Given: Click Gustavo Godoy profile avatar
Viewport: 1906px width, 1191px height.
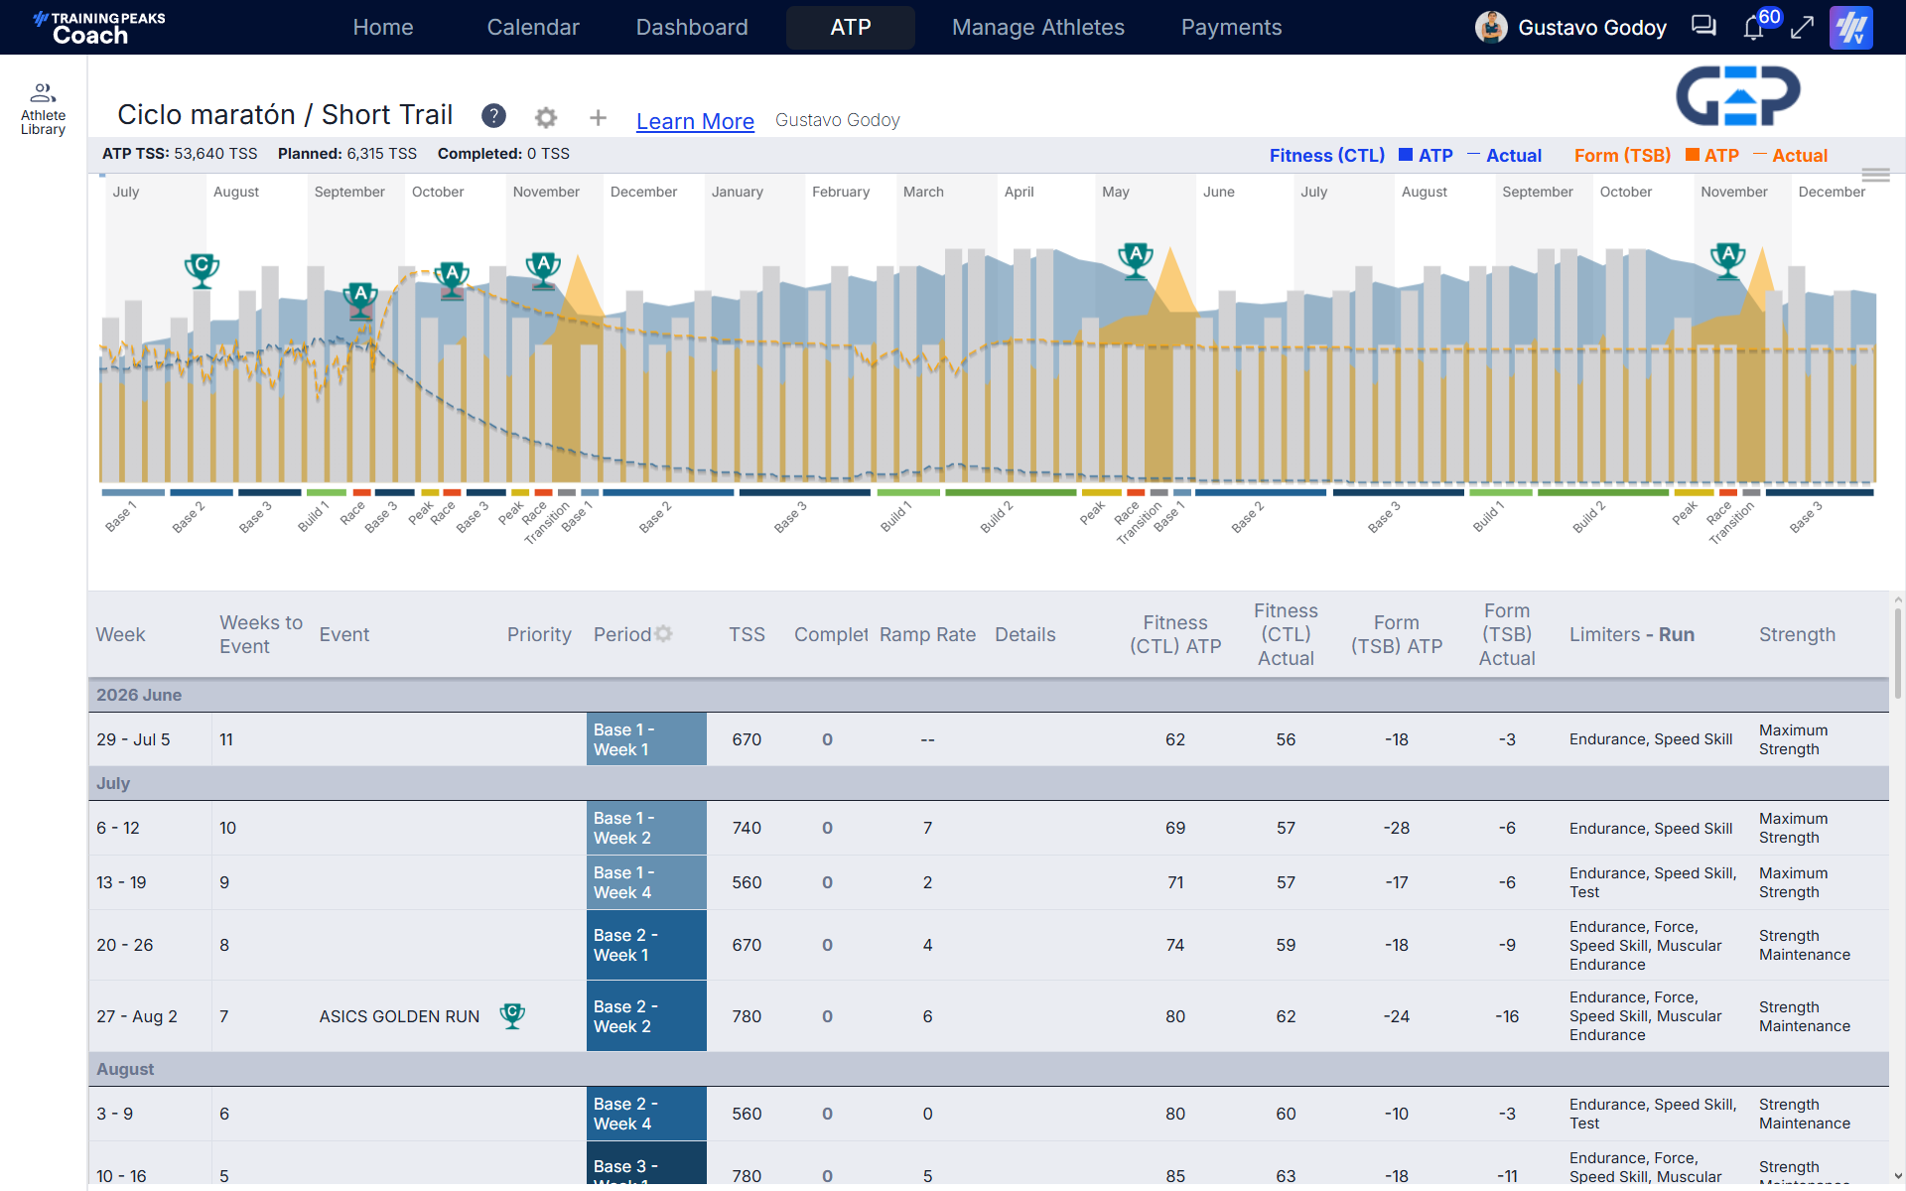Looking at the screenshot, I should (x=1490, y=27).
